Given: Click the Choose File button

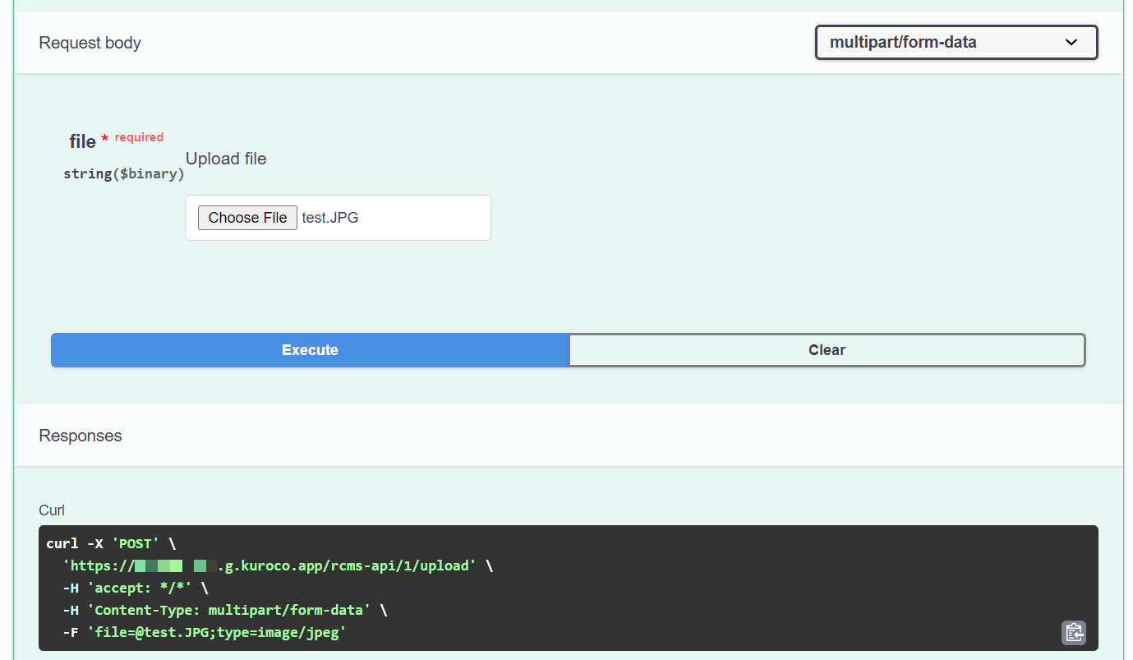Looking at the screenshot, I should [246, 217].
